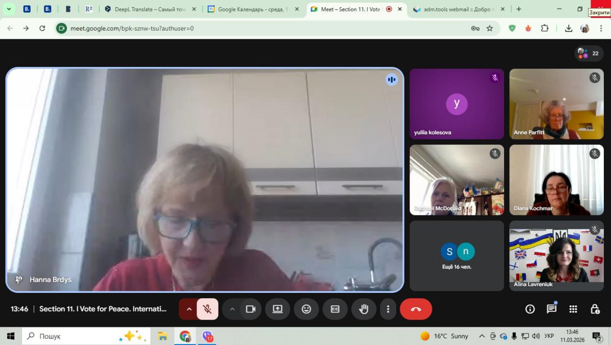Turn on closed captions
This screenshot has width=611, height=345.
click(335, 309)
